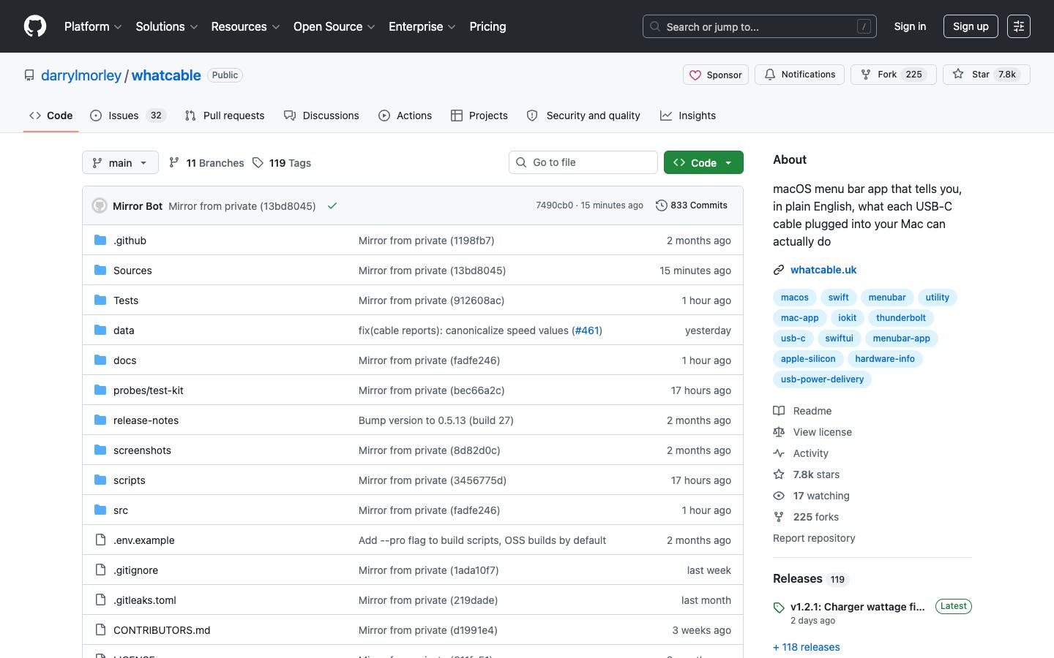Click the folder icon beside probes/test-kit
1054x658 pixels.
(x=100, y=390)
